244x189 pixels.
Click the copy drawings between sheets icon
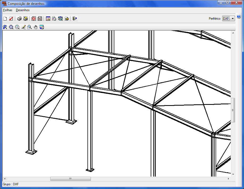(x=54, y=19)
